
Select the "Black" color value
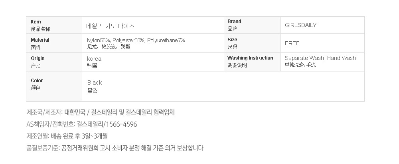(x=95, y=83)
